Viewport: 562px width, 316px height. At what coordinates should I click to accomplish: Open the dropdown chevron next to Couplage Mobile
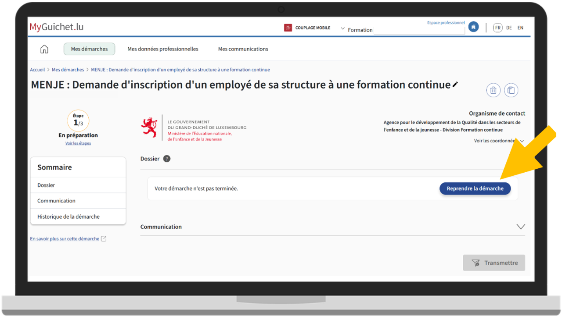(342, 28)
